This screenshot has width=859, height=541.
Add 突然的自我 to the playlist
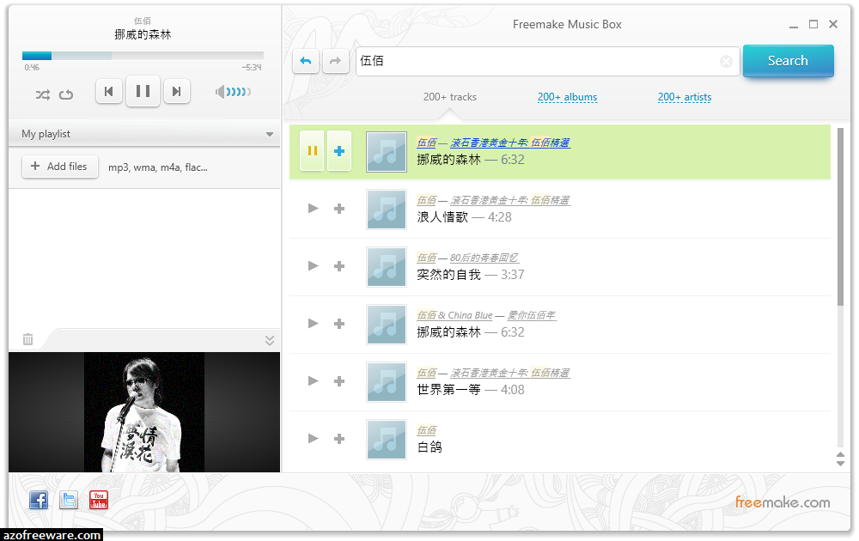338,266
